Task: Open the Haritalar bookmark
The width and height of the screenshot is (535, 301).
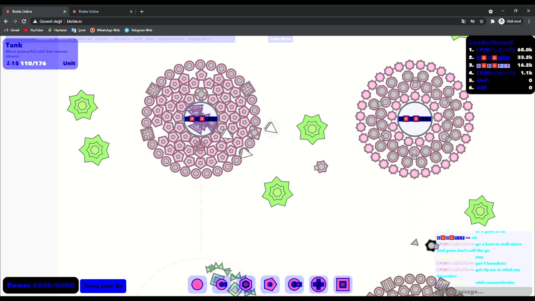Action: (57, 30)
